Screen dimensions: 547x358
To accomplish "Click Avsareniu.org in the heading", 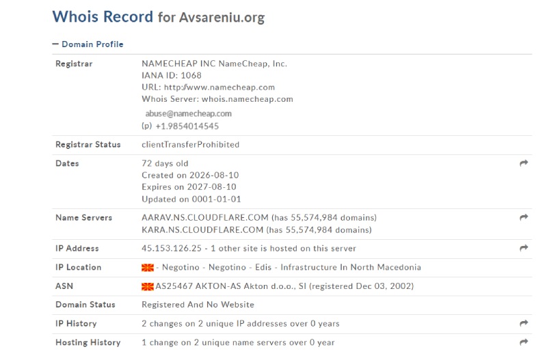I will (x=222, y=18).
